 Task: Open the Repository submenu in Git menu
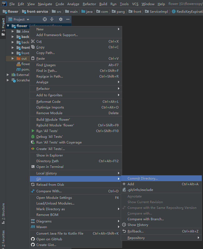[x=161, y=238]
